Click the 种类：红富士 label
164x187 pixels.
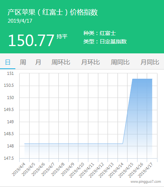pos(99,33)
